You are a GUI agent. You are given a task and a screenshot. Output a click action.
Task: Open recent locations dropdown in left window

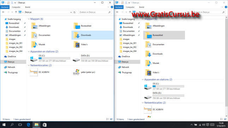pos(12,12)
